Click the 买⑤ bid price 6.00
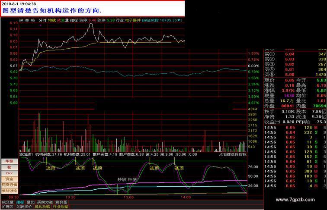Screen dimensions: 327x210 tap(290, 75)
